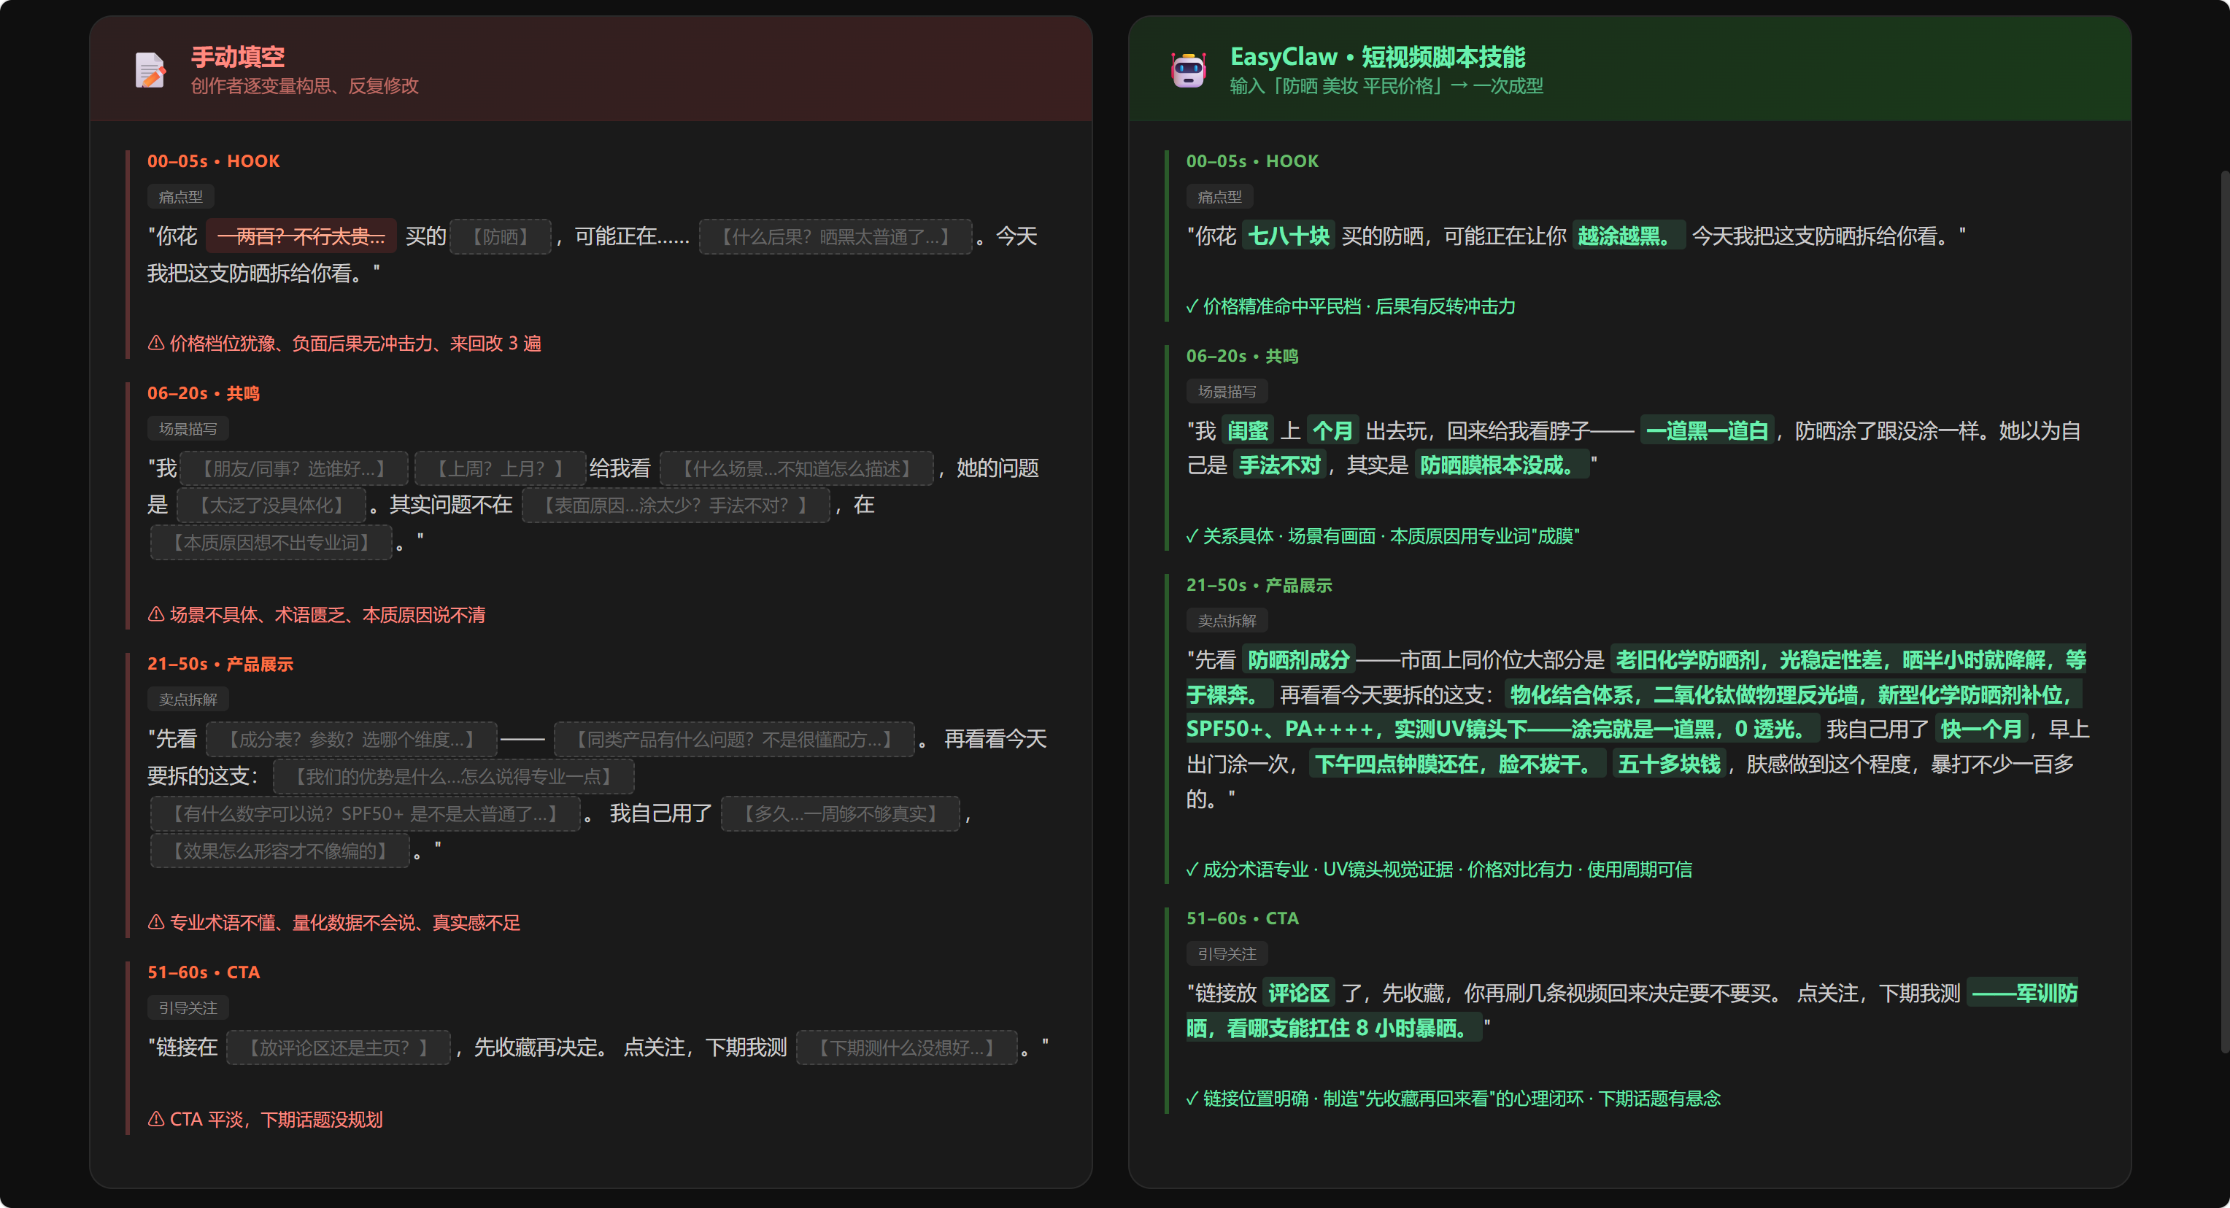2230x1208 pixels.
Task: Click placeholder 【什么场景...不知道怎么描述】
Action: point(796,469)
